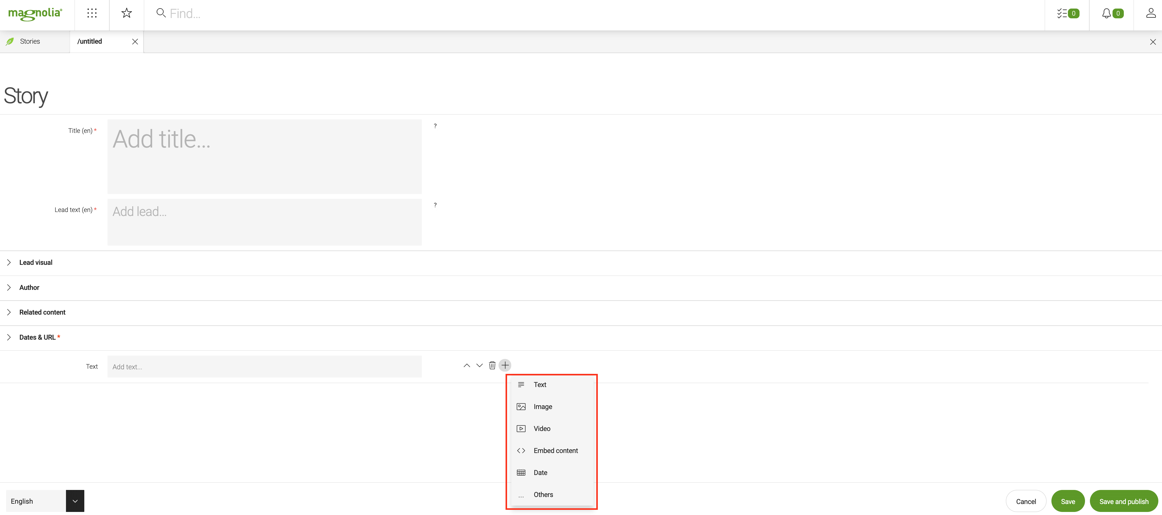Choose Embed content from menu
The width and height of the screenshot is (1162, 515).
click(x=552, y=451)
